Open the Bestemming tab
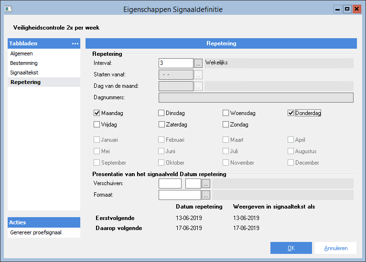This screenshot has width=366, height=262. click(24, 63)
